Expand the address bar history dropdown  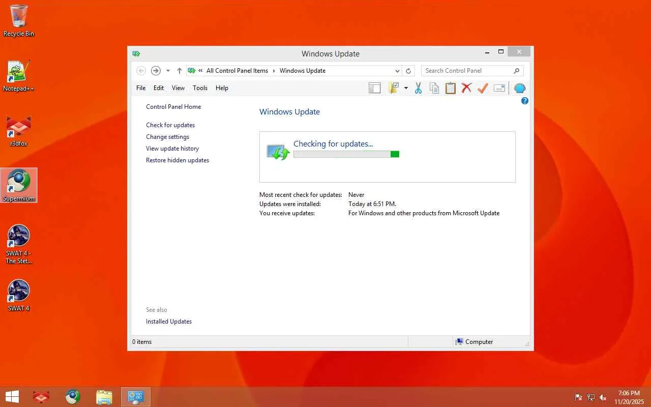397,71
